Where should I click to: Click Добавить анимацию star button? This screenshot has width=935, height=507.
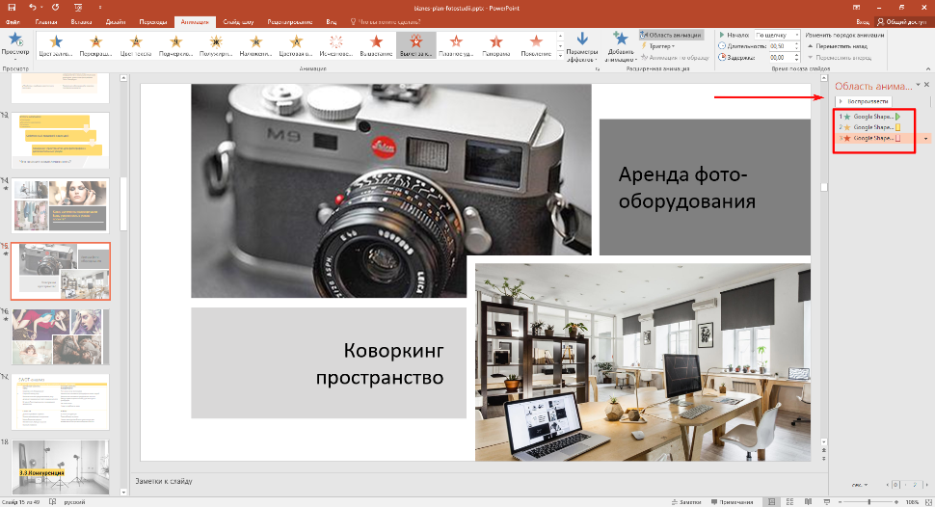(621, 47)
